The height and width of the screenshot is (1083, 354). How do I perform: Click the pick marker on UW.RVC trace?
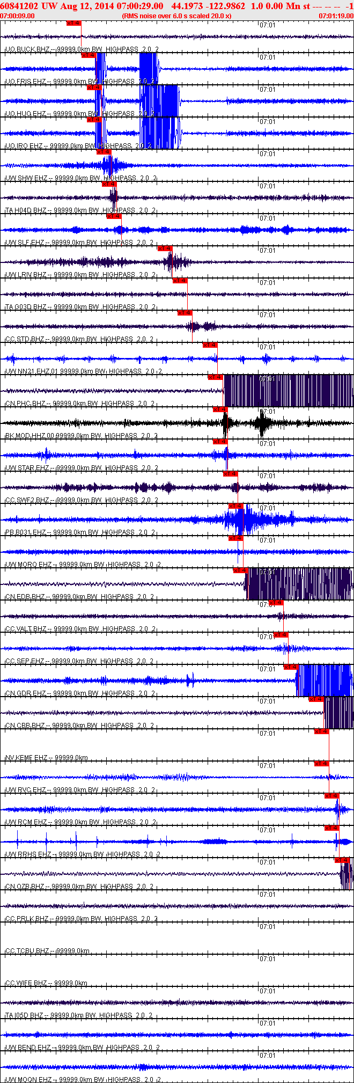321,764
